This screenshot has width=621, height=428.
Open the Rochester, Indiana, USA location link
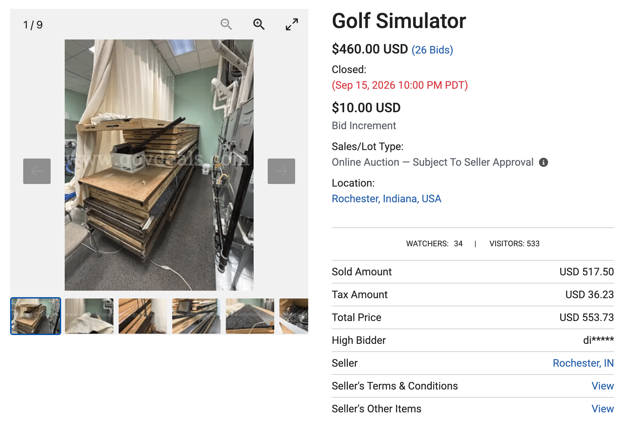(x=386, y=199)
